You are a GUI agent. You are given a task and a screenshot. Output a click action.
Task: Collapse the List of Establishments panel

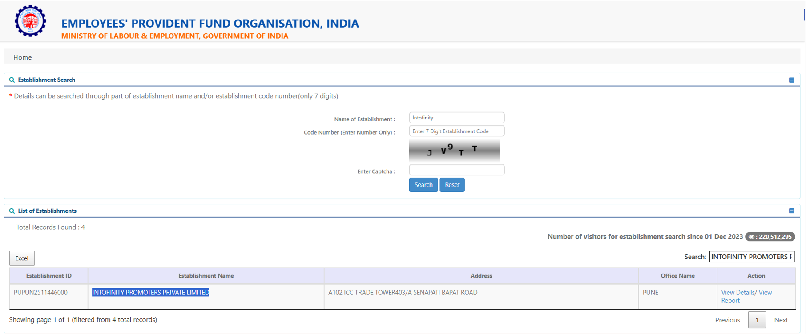tap(791, 211)
